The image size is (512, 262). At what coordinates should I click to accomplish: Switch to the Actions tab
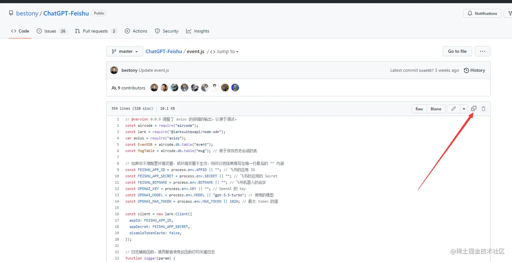tap(136, 31)
